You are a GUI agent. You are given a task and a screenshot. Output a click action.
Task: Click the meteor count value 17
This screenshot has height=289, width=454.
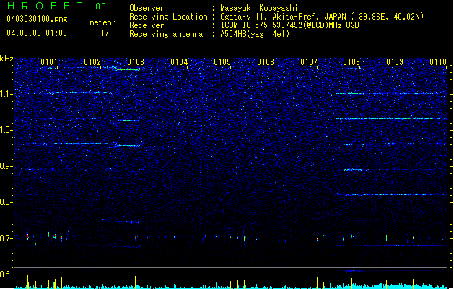[x=105, y=33]
